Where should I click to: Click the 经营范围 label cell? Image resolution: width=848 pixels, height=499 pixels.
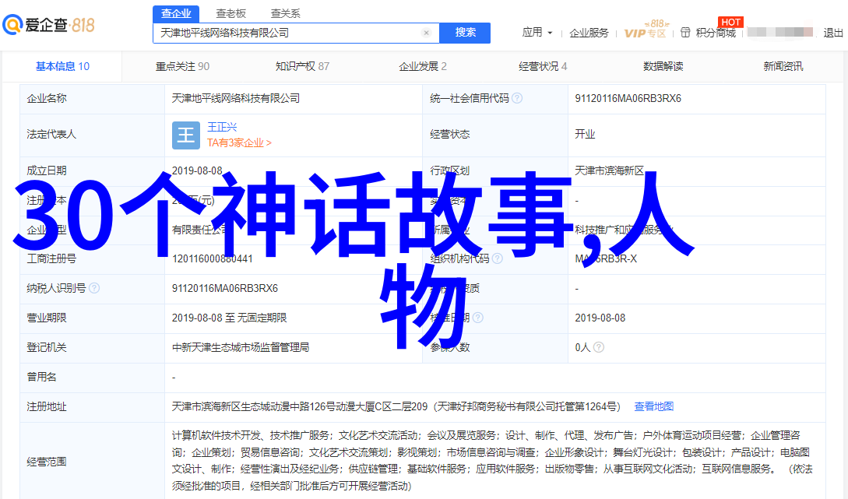click(92, 461)
